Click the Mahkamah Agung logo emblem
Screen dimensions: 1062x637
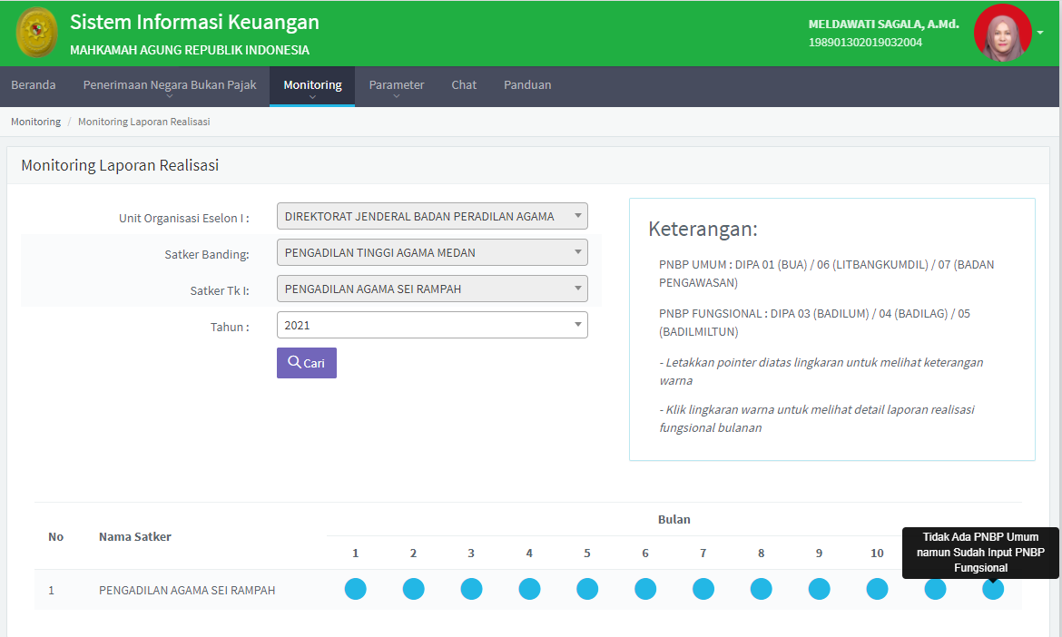[36, 33]
